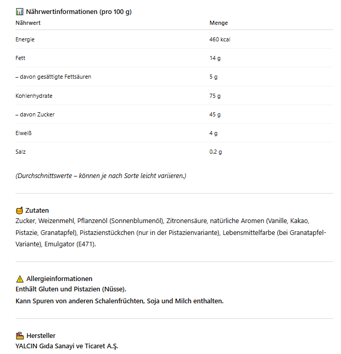Click the factory icon next to Hersteller

(x=20, y=335)
